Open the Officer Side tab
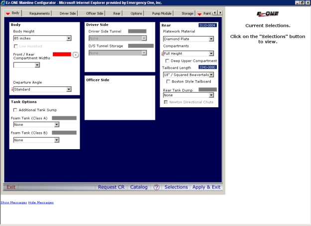 [x=94, y=13]
